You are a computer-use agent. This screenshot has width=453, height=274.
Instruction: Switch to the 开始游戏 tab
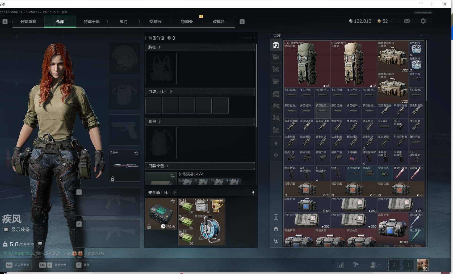pyautogui.click(x=28, y=22)
